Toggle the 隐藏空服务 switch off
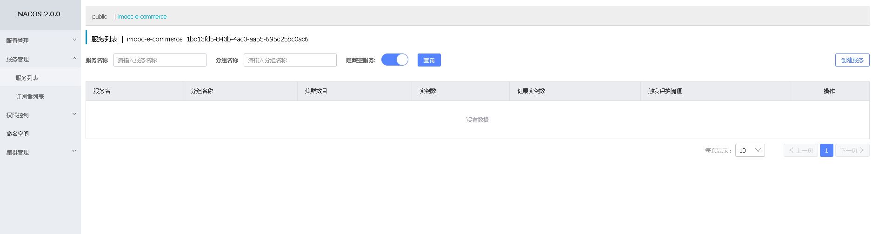Viewport: 872px width, 234px height. tap(395, 60)
